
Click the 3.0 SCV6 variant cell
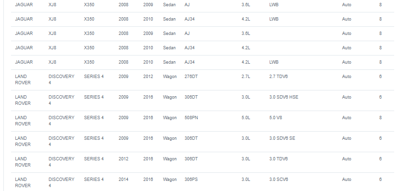(x=278, y=180)
